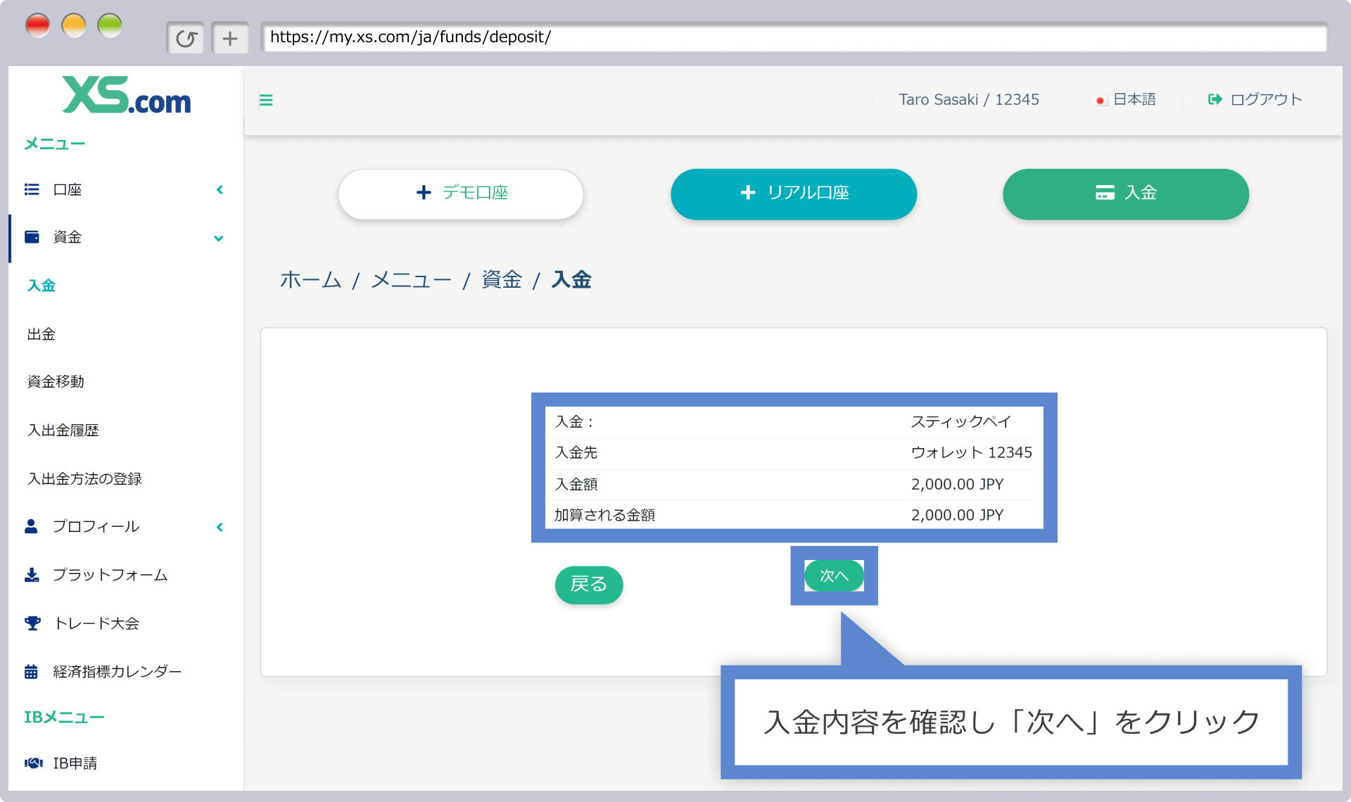Screen dimensions: 1351x802
Task: Select 出金 in the sidebar
Action: tap(42, 334)
